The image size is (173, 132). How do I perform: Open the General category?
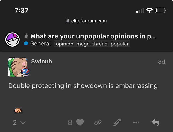click(37, 44)
